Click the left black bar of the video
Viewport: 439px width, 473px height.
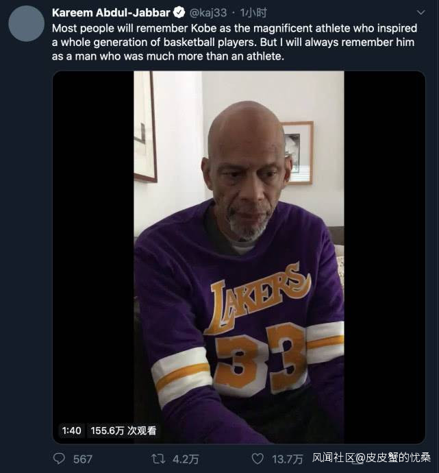coord(93,240)
